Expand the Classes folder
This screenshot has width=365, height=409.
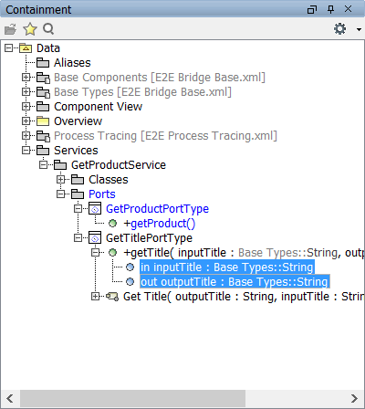(61, 180)
